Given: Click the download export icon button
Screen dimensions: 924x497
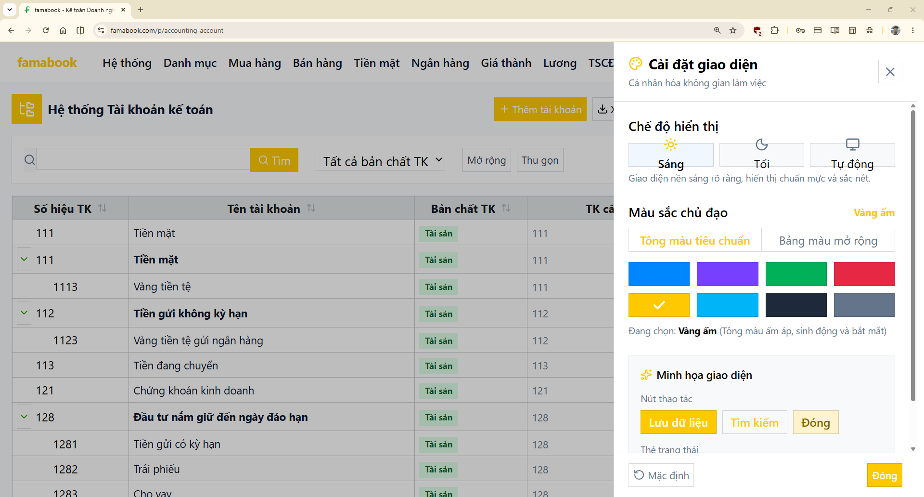Looking at the screenshot, I should pyautogui.click(x=603, y=109).
